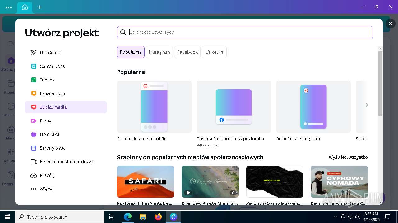Open the Regillus black template
This screenshot has height=223, width=398.
click(x=275, y=181)
